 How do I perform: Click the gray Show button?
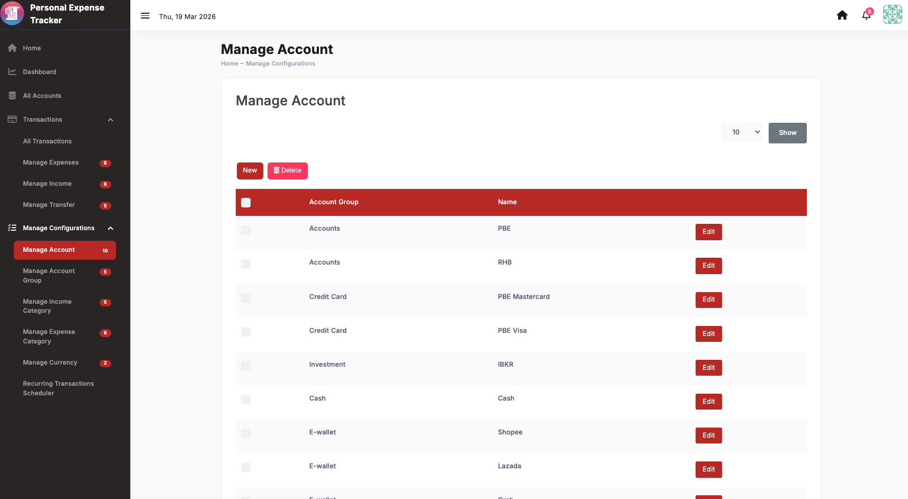click(788, 133)
